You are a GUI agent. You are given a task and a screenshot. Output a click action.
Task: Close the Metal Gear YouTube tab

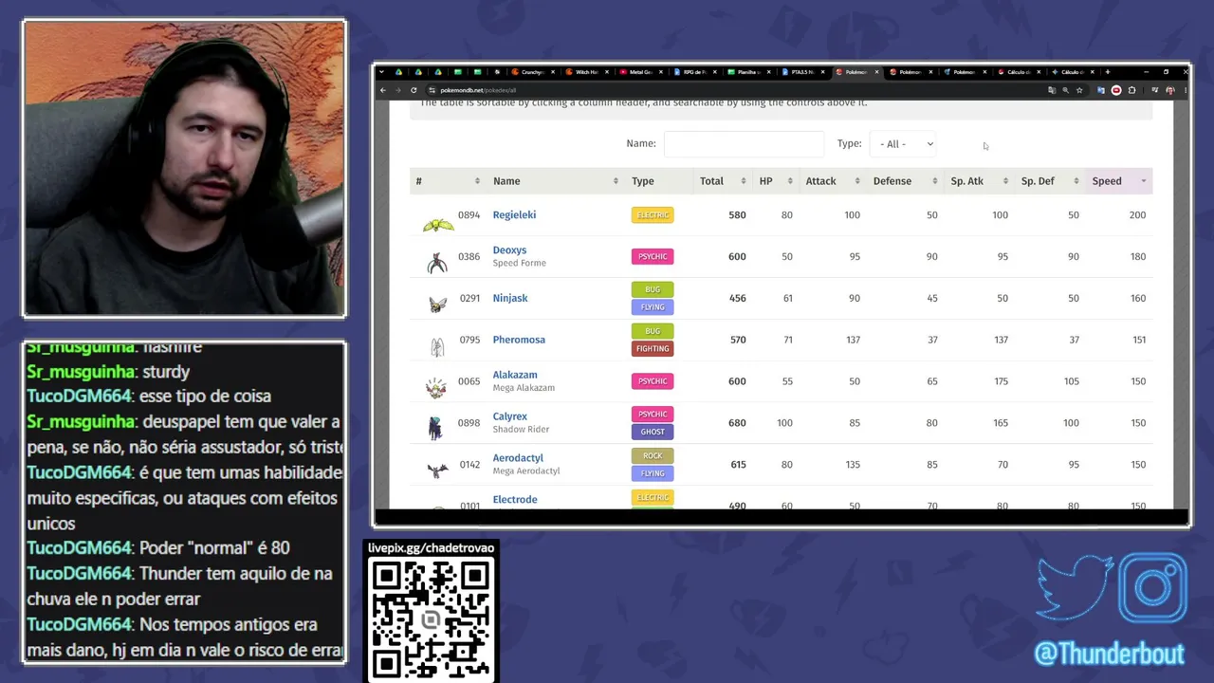point(661,72)
